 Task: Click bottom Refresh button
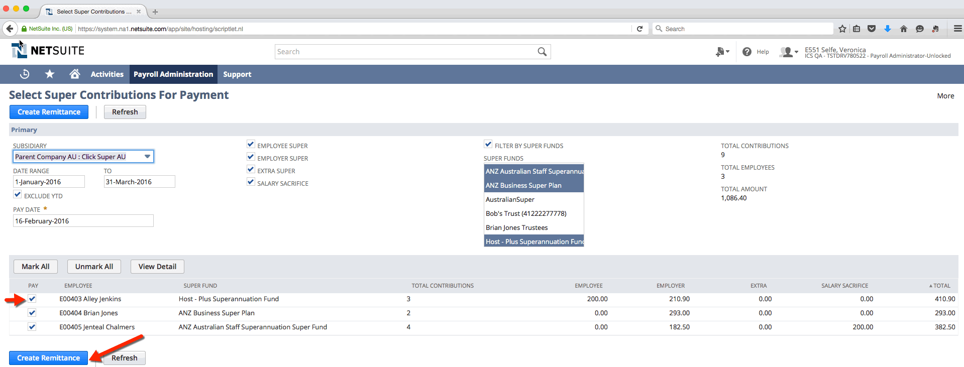tap(124, 358)
